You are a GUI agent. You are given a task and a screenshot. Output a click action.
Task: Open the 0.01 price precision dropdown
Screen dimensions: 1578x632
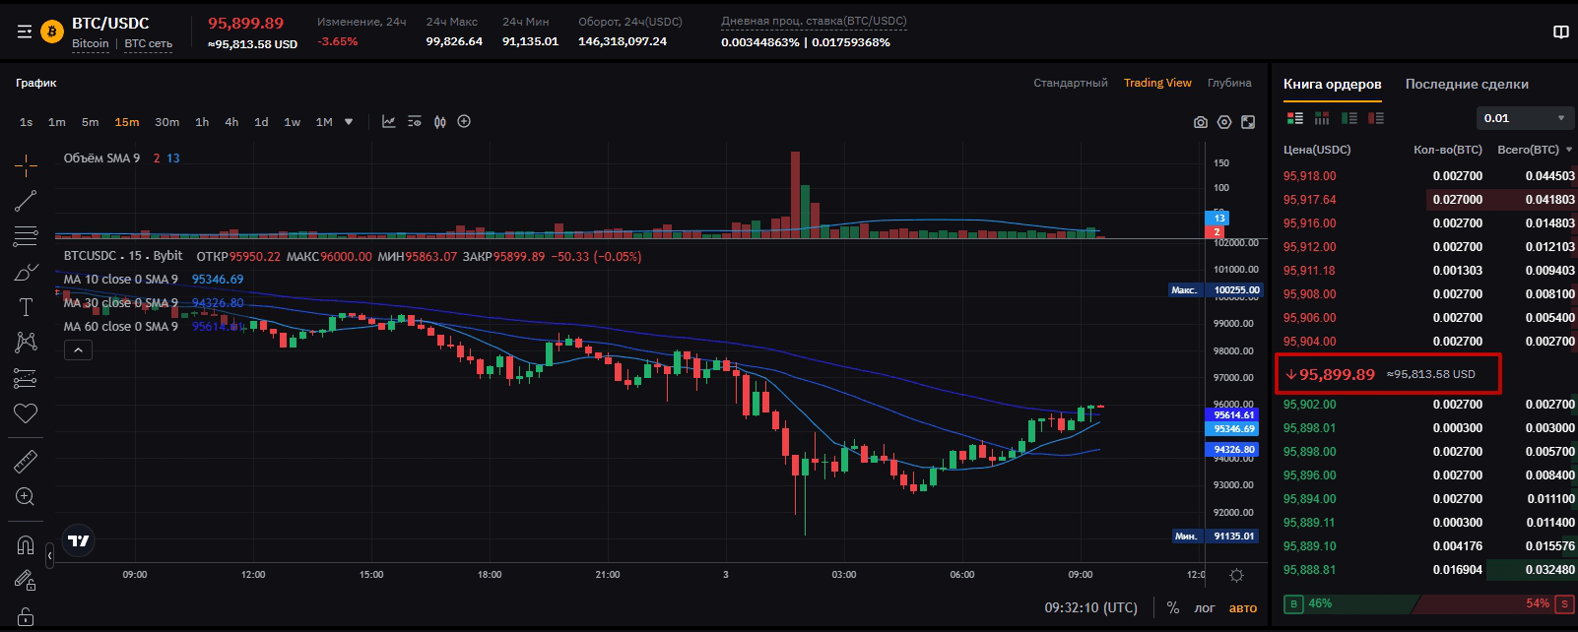pyautogui.click(x=1525, y=118)
